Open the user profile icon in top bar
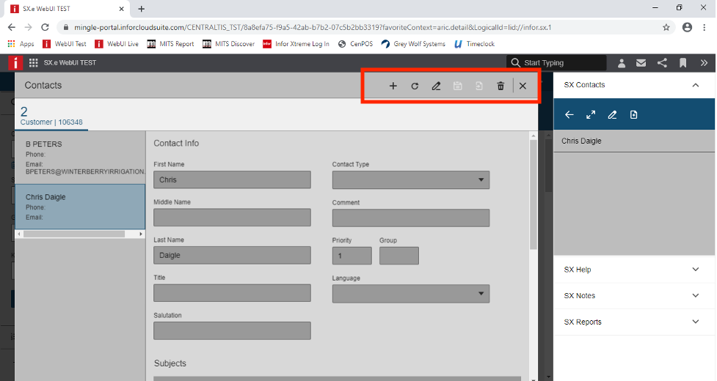Image resolution: width=717 pixels, height=381 pixels. pos(622,63)
